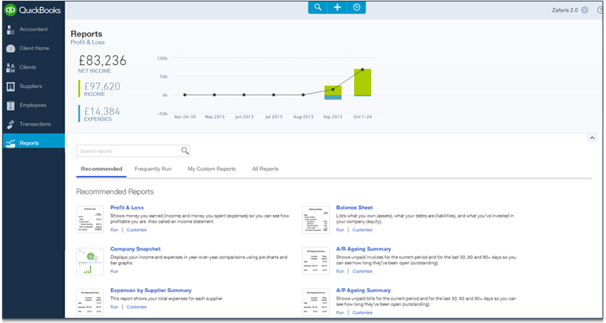Open settings gear next to Zafaris 2.0
Viewport: 606px width, 323px height.
(585, 10)
